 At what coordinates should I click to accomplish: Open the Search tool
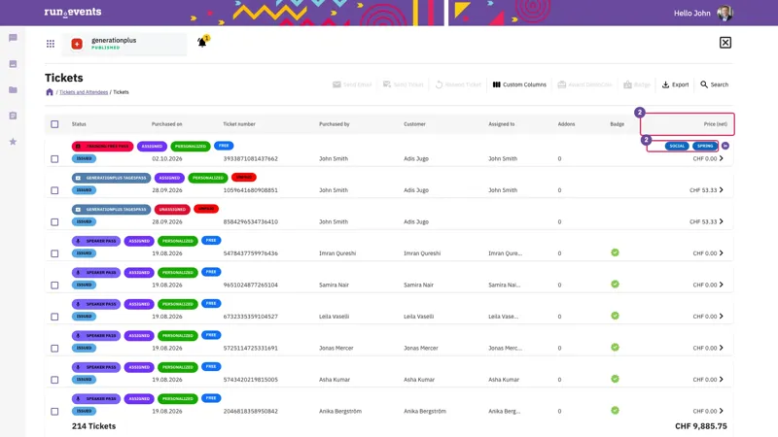[x=714, y=84]
